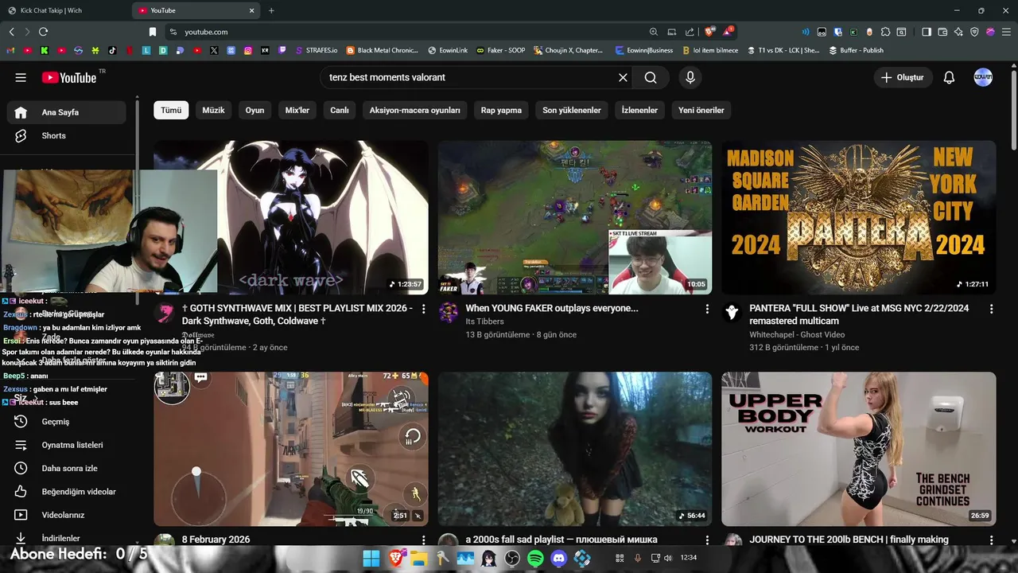Open OBS Studio from the taskbar

pos(512,559)
